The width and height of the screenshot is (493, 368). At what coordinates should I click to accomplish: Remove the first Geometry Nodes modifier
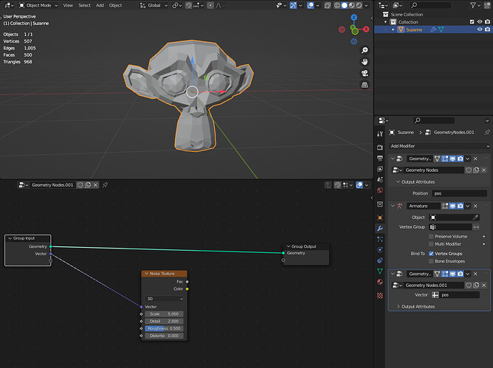(475, 159)
